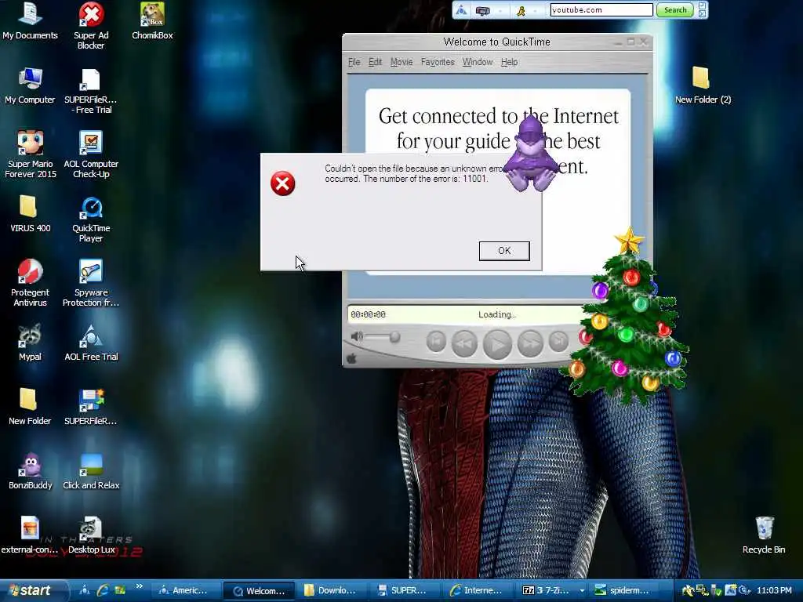Screen dimensions: 803x602
Task: Click the green Search button
Action: point(675,9)
